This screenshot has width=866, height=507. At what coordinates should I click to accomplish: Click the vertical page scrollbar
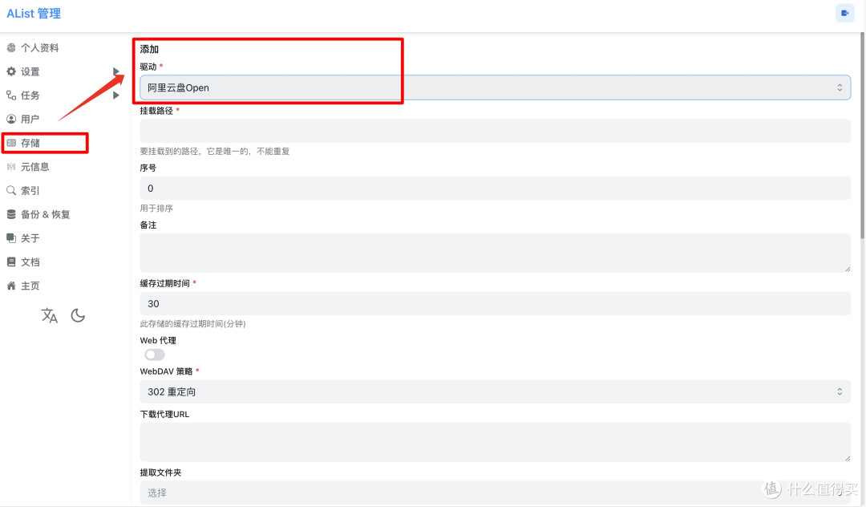862,136
